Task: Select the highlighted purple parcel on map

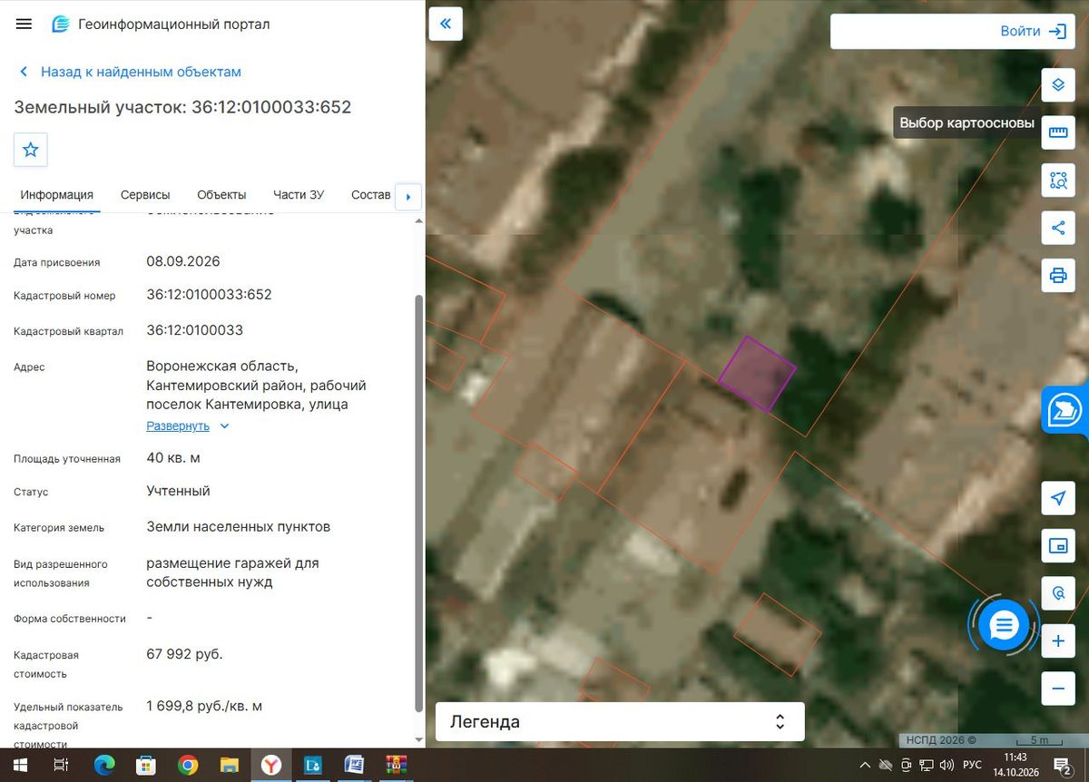Action: (x=758, y=374)
